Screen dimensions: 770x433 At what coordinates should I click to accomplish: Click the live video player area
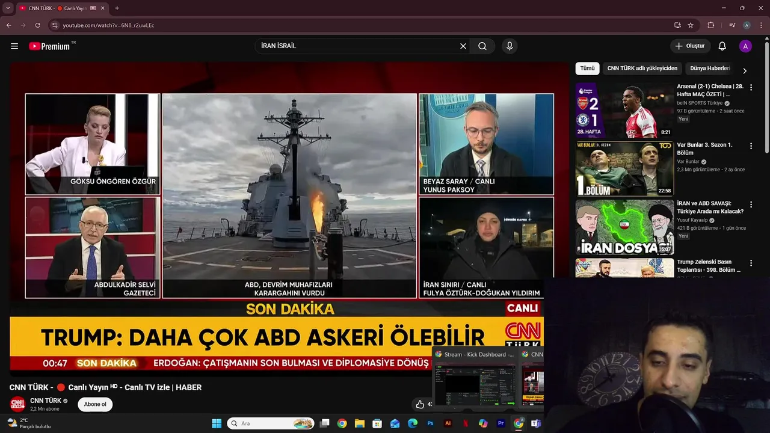pyautogui.click(x=289, y=216)
